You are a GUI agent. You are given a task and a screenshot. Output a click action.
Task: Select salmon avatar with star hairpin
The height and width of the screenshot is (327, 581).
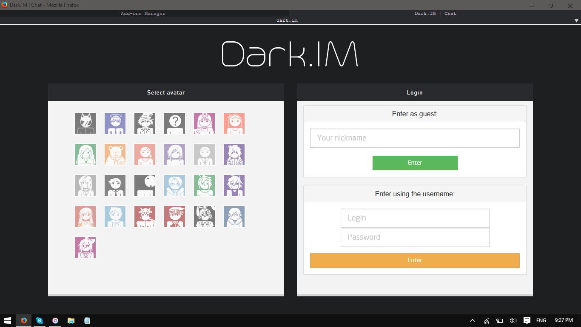tap(234, 123)
